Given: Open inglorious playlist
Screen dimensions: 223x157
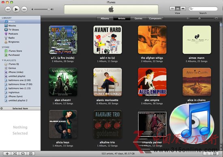Looking at the screenshot, I should (x=20, y=92).
